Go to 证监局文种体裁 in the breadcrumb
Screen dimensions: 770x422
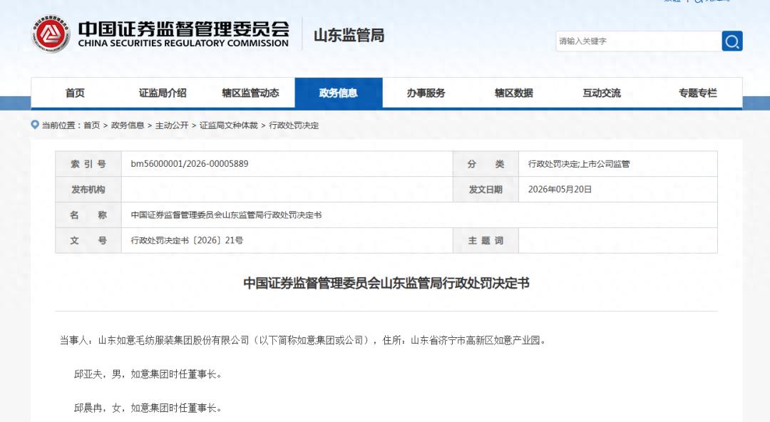coord(228,125)
